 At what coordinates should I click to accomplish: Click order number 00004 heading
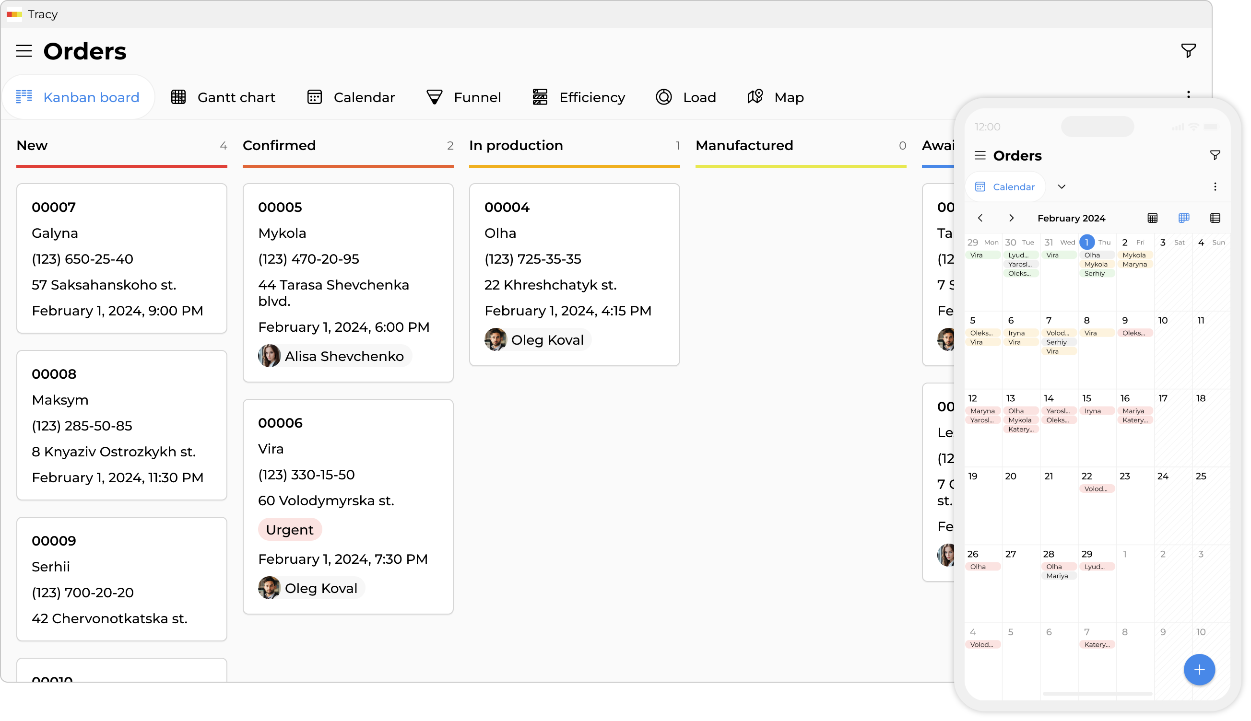[x=507, y=207]
